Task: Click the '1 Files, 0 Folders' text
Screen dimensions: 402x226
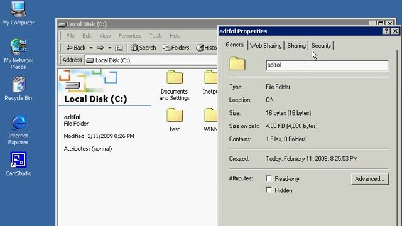Action: point(286,139)
